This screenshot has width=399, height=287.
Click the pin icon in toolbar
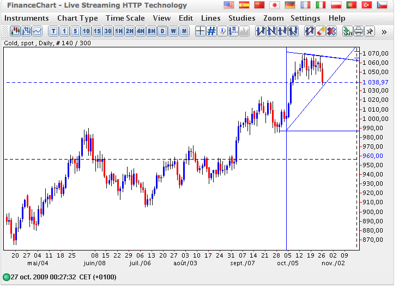[x=370, y=31]
